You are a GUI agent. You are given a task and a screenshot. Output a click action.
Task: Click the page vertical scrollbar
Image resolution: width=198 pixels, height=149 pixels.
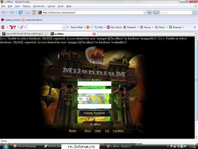[x=196, y=87]
